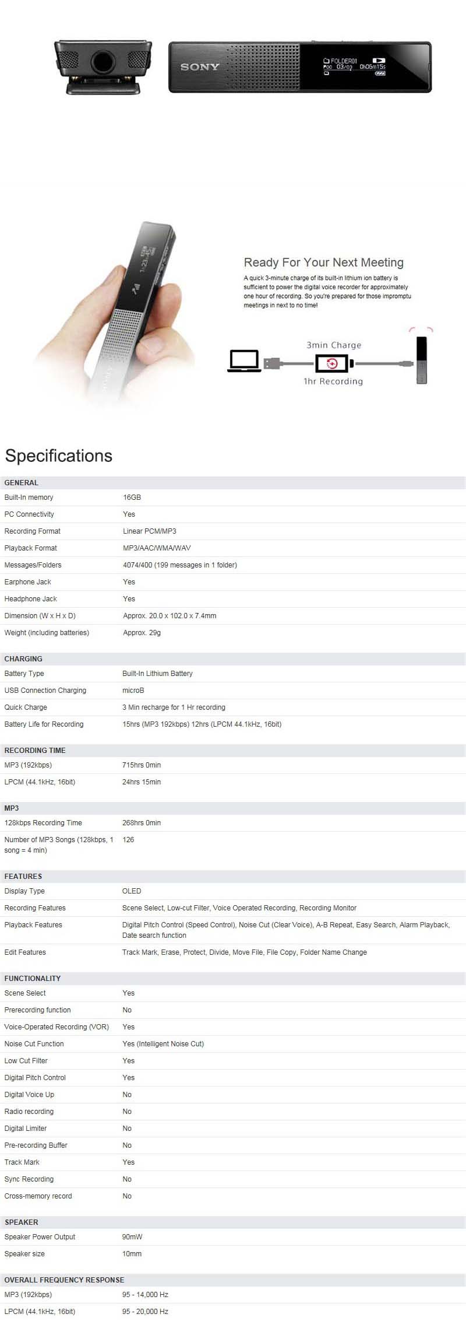Click the SPEAKER section header
Image resolution: width=466 pixels, height=1321 pixels.
pyautogui.click(x=22, y=1222)
